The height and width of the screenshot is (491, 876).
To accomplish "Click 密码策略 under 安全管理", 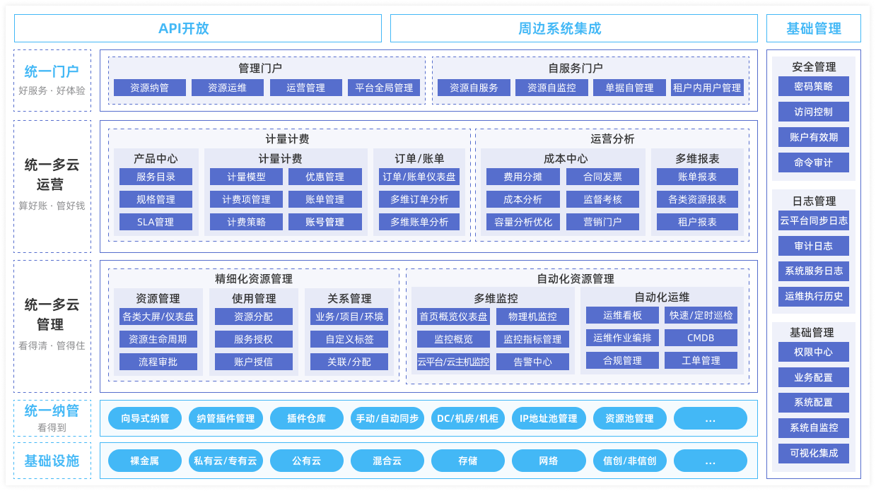I will 814,86.
